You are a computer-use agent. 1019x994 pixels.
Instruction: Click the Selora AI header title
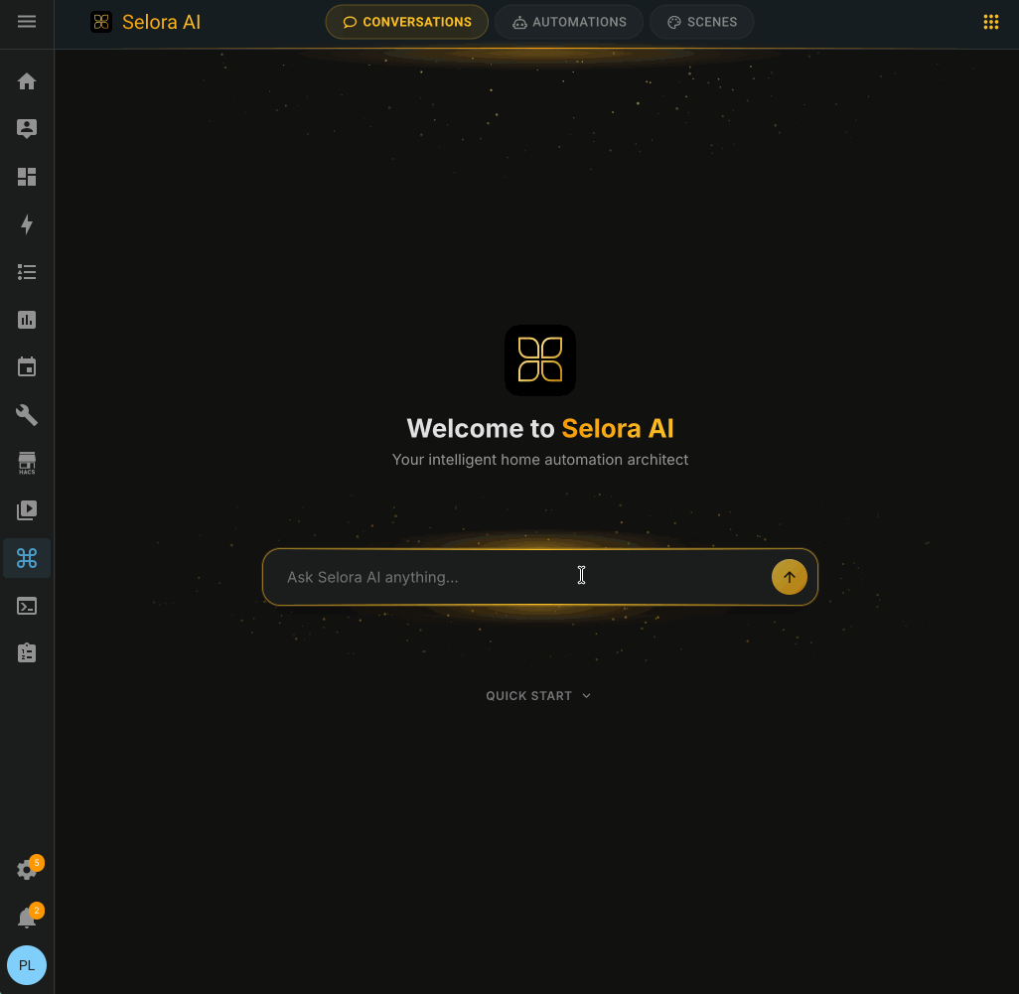tap(161, 22)
